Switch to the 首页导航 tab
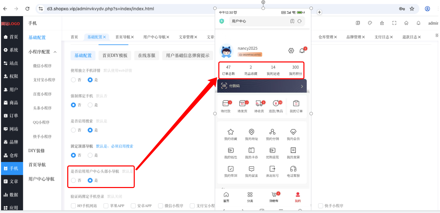This screenshot has height=213, width=440. (x=125, y=37)
